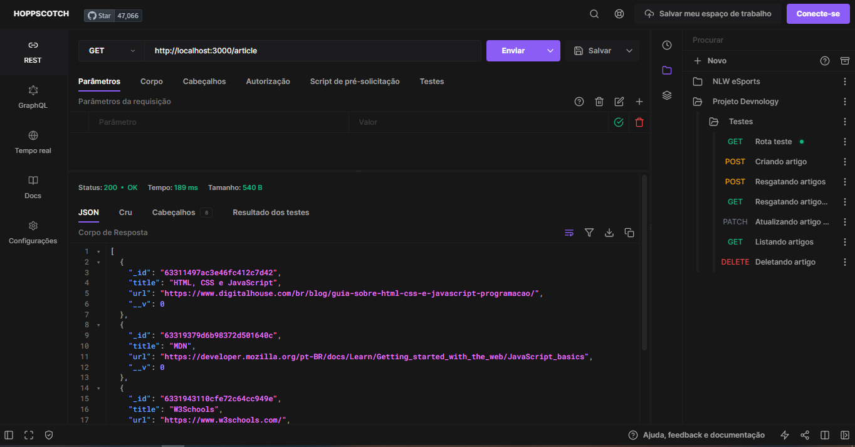Open the History panel via clock icon
The width and height of the screenshot is (855, 447).
[x=666, y=45]
